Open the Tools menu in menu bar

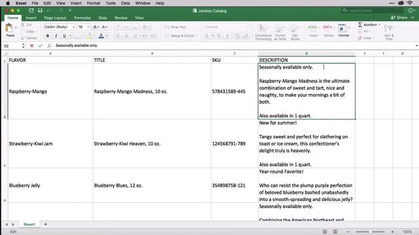(111, 3)
